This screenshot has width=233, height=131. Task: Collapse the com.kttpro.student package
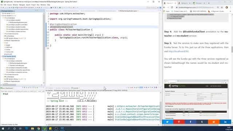[5, 20]
